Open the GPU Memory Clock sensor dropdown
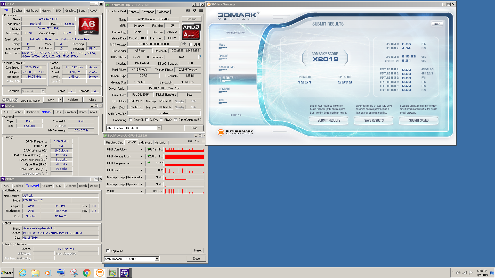 [x=141, y=156]
